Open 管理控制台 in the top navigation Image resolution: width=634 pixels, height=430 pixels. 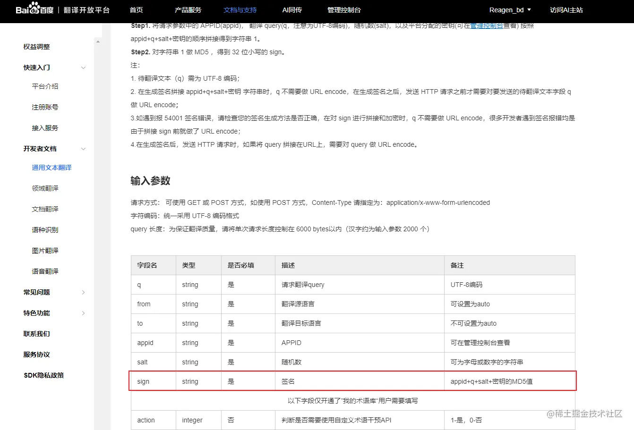(x=344, y=10)
